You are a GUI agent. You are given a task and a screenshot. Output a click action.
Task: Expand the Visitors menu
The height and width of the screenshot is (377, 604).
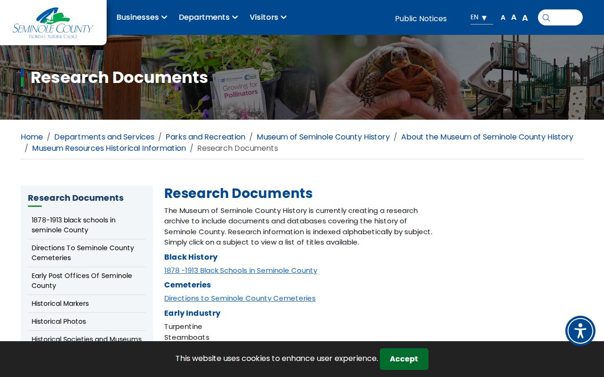pos(268,17)
